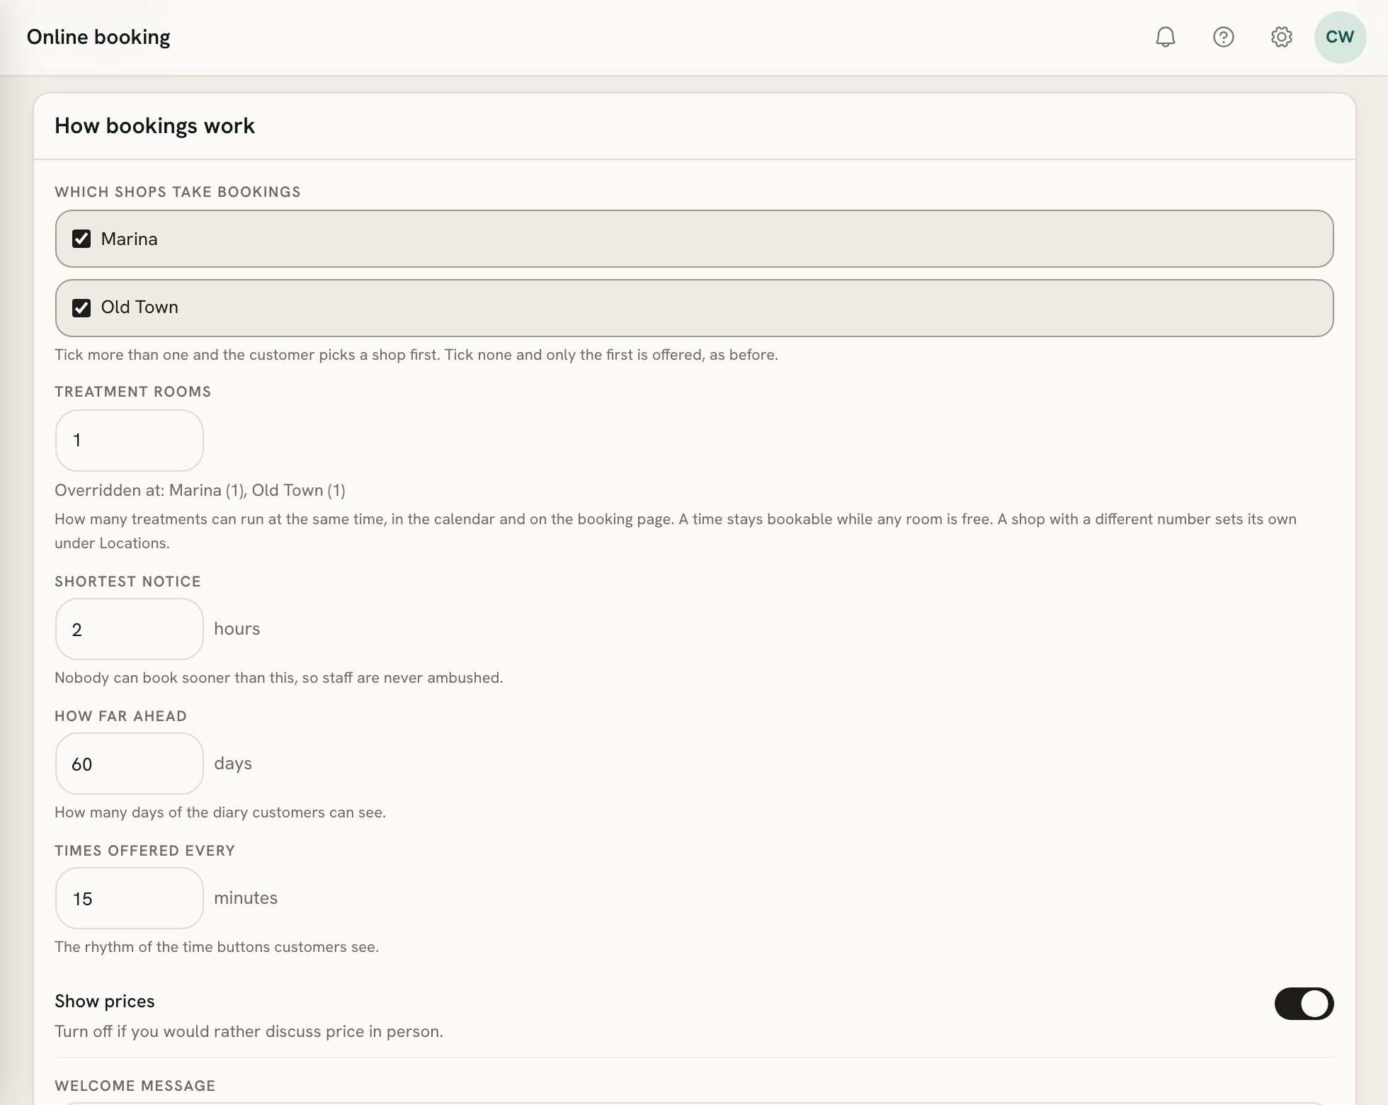Open the settings gear icon
The width and height of the screenshot is (1388, 1105).
[x=1281, y=37]
